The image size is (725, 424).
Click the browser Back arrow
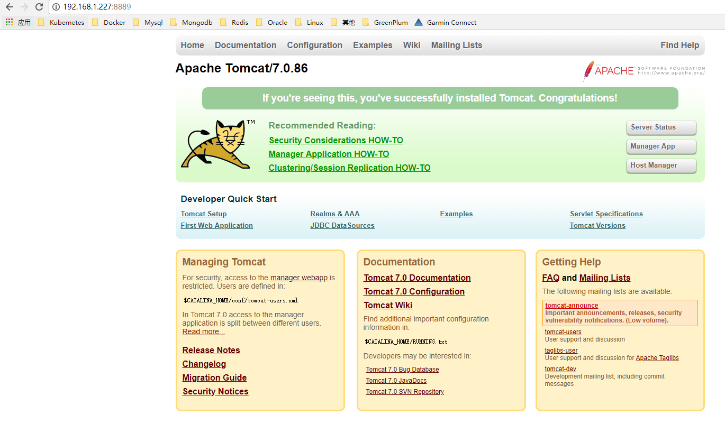coord(9,7)
